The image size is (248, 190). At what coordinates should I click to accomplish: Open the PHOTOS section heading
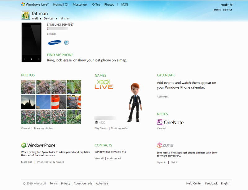[x=28, y=75]
